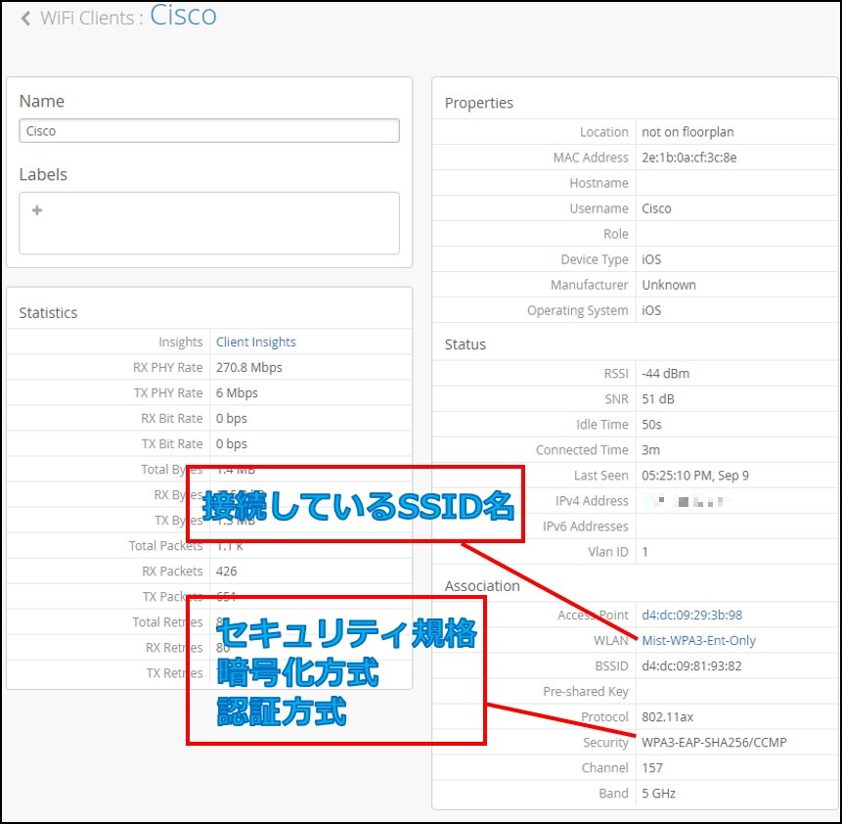Click the Properties section heading
Image resolution: width=842 pixels, height=824 pixels.
pyautogui.click(x=479, y=103)
